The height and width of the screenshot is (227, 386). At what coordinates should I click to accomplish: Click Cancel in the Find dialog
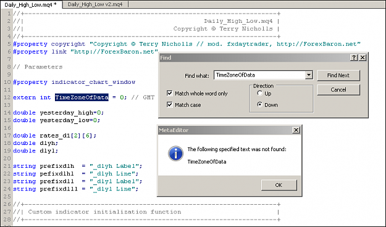pyautogui.click(x=338, y=90)
